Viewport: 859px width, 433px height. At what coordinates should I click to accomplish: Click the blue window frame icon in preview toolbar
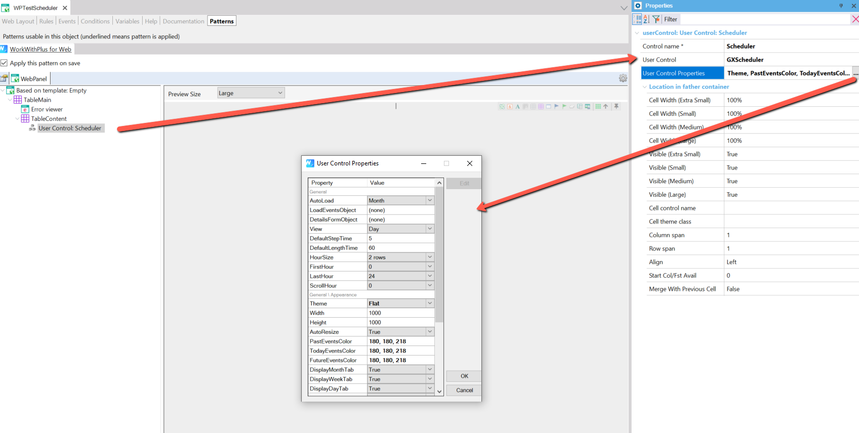point(548,106)
